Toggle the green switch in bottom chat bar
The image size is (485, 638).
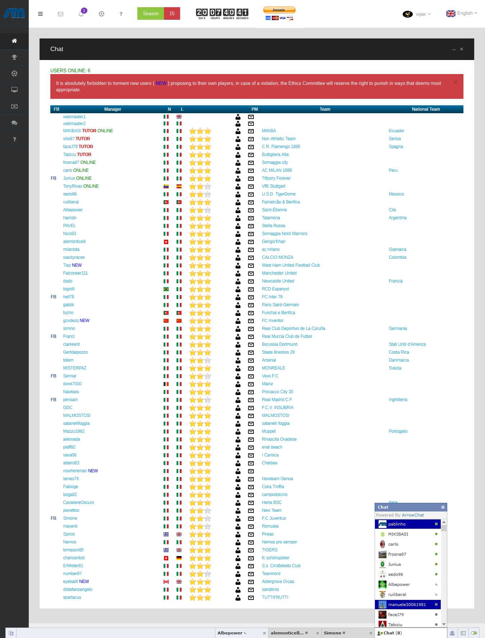[474, 633]
